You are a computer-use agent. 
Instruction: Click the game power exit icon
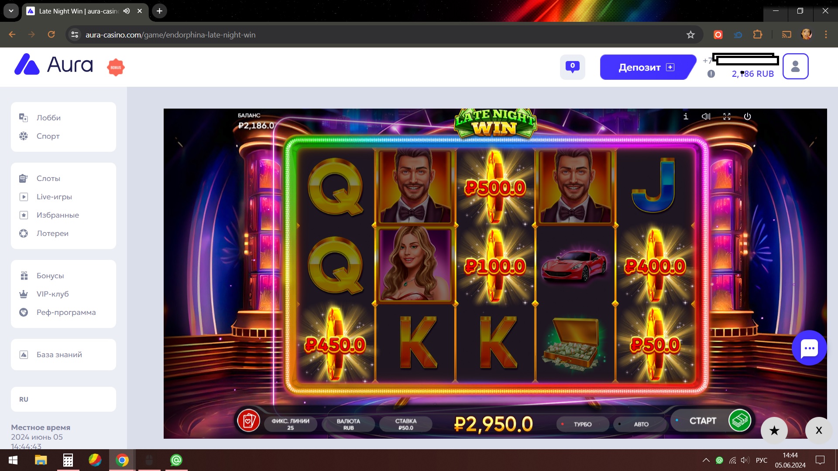pos(747,116)
